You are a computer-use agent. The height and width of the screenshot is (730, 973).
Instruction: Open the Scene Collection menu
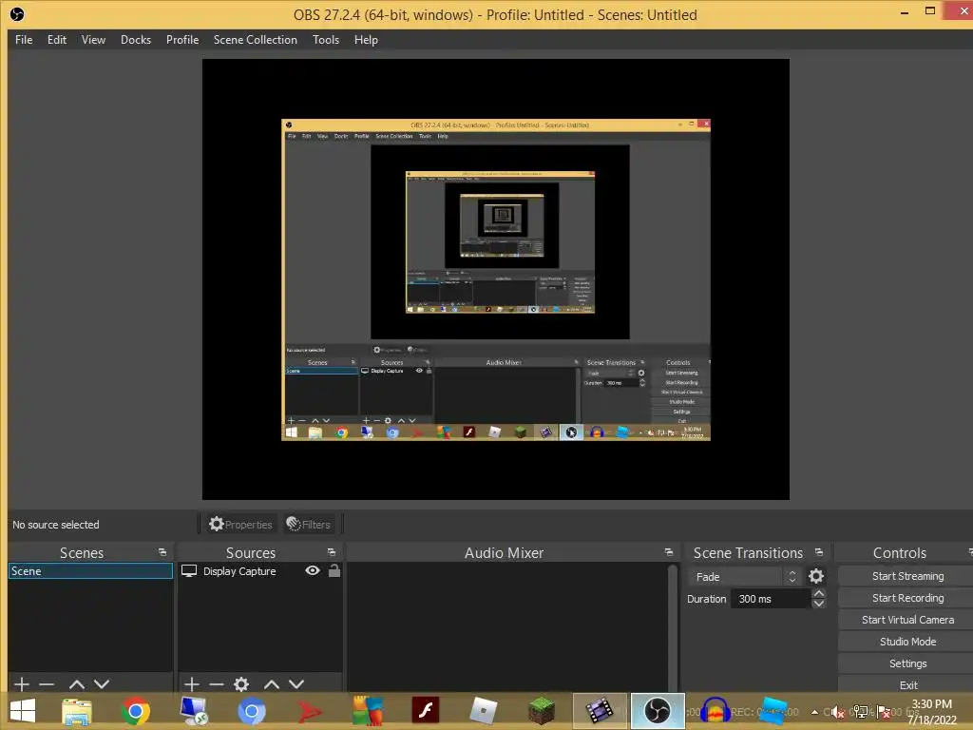[x=255, y=40]
